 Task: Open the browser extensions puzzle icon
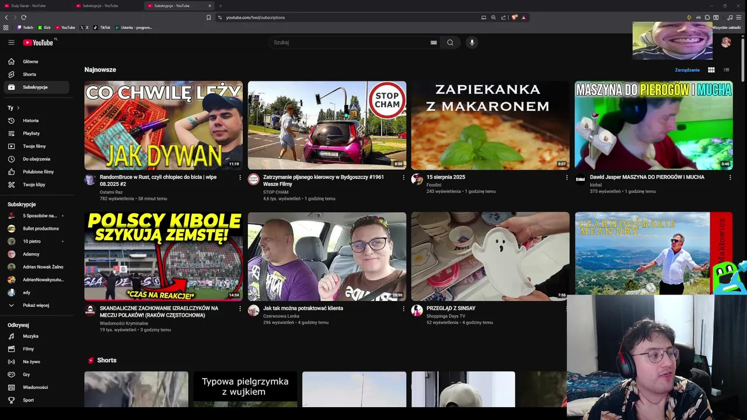coord(707,17)
